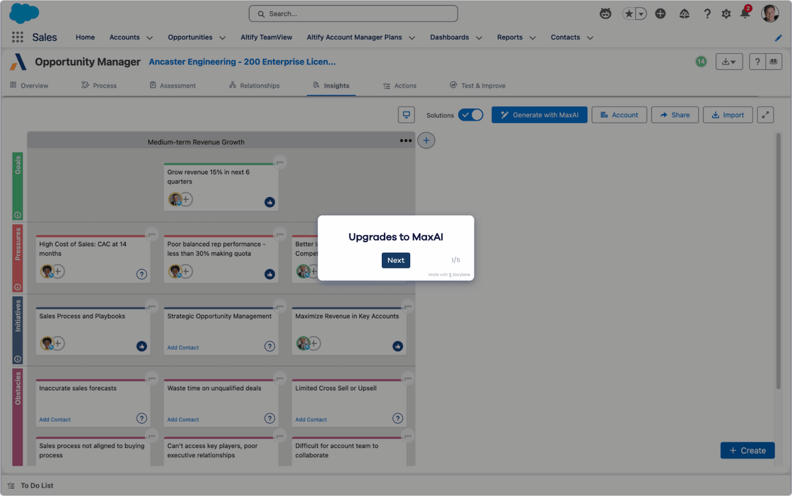Expand the Dashboards nav dropdown
The height and width of the screenshot is (496, 792).
click(479, 38)
